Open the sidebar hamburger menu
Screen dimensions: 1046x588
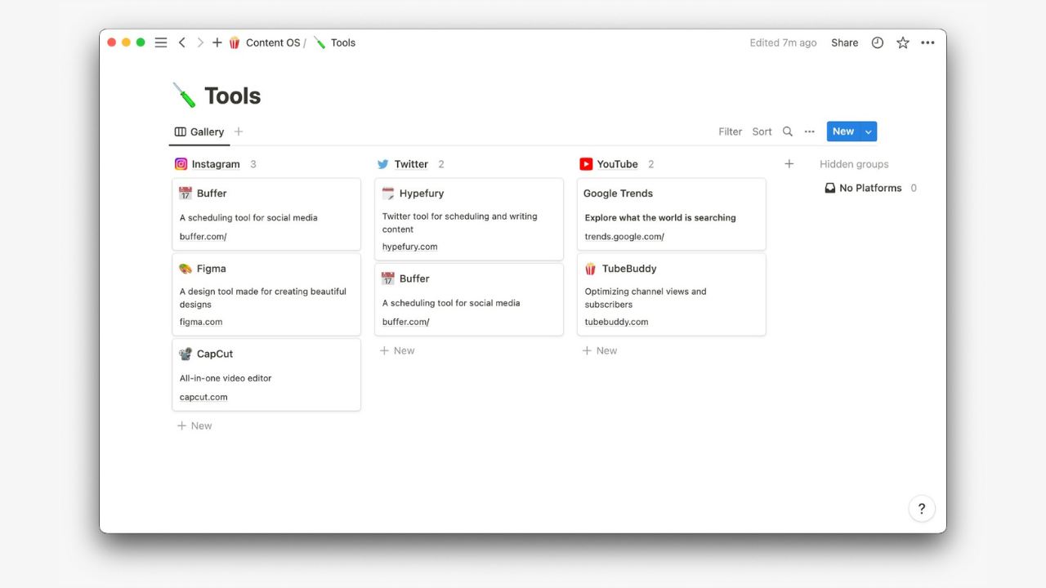tap(161, 42)
